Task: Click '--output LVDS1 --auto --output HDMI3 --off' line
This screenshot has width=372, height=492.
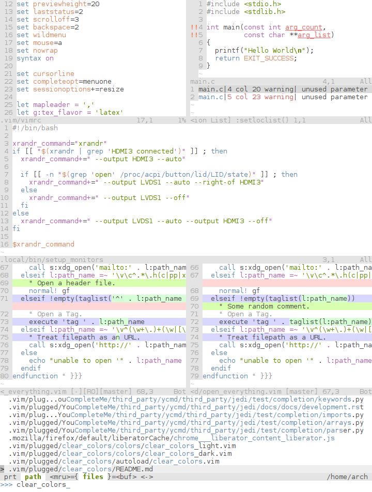Action: point(147,221)
